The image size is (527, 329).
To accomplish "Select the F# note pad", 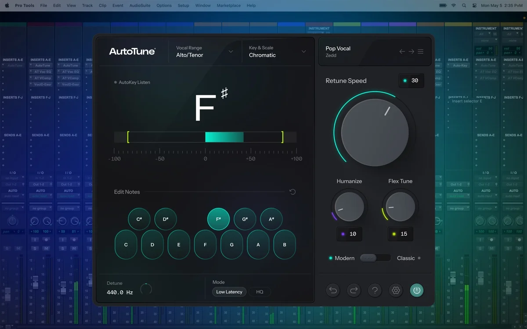I will point(218,218).
